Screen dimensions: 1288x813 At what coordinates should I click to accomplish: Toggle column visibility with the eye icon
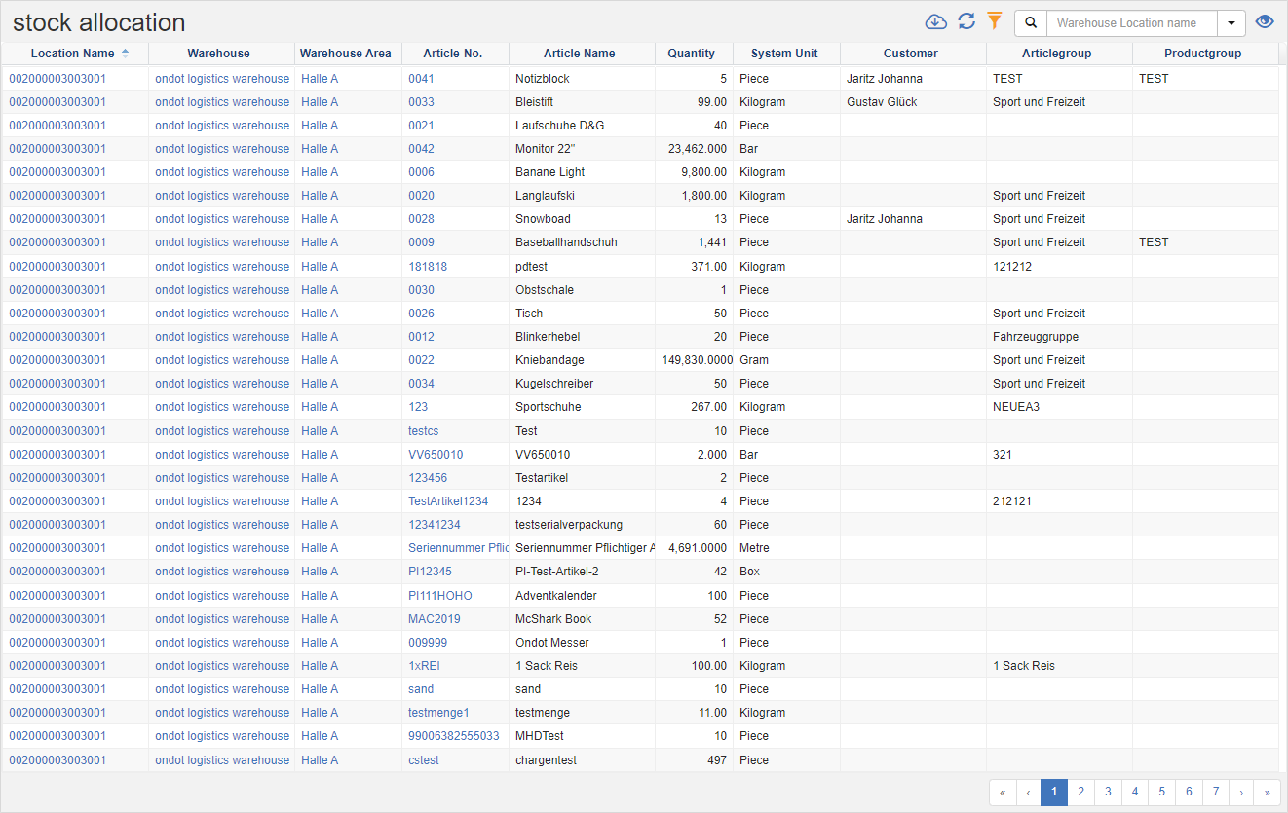click(x=1265, y=22)
